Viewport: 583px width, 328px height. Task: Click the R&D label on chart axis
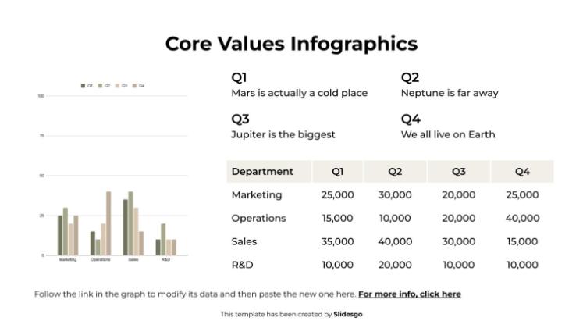point(165,259)
